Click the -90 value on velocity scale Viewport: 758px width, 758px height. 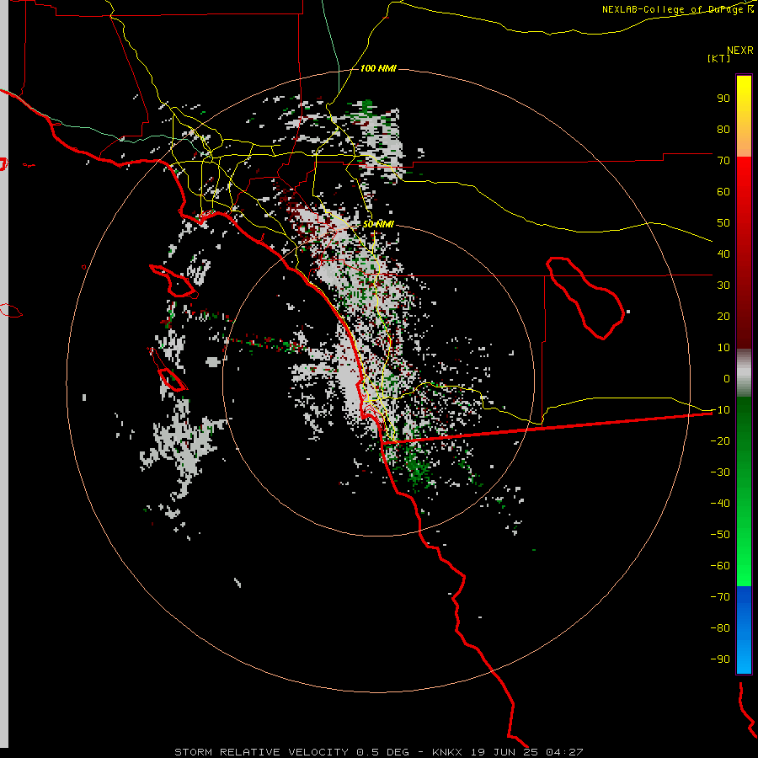(720, 659)
